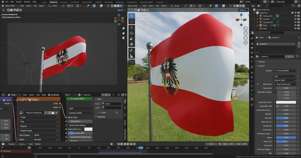
Task: Select the Annotate tool in right viewport
Action: [131, 50]
